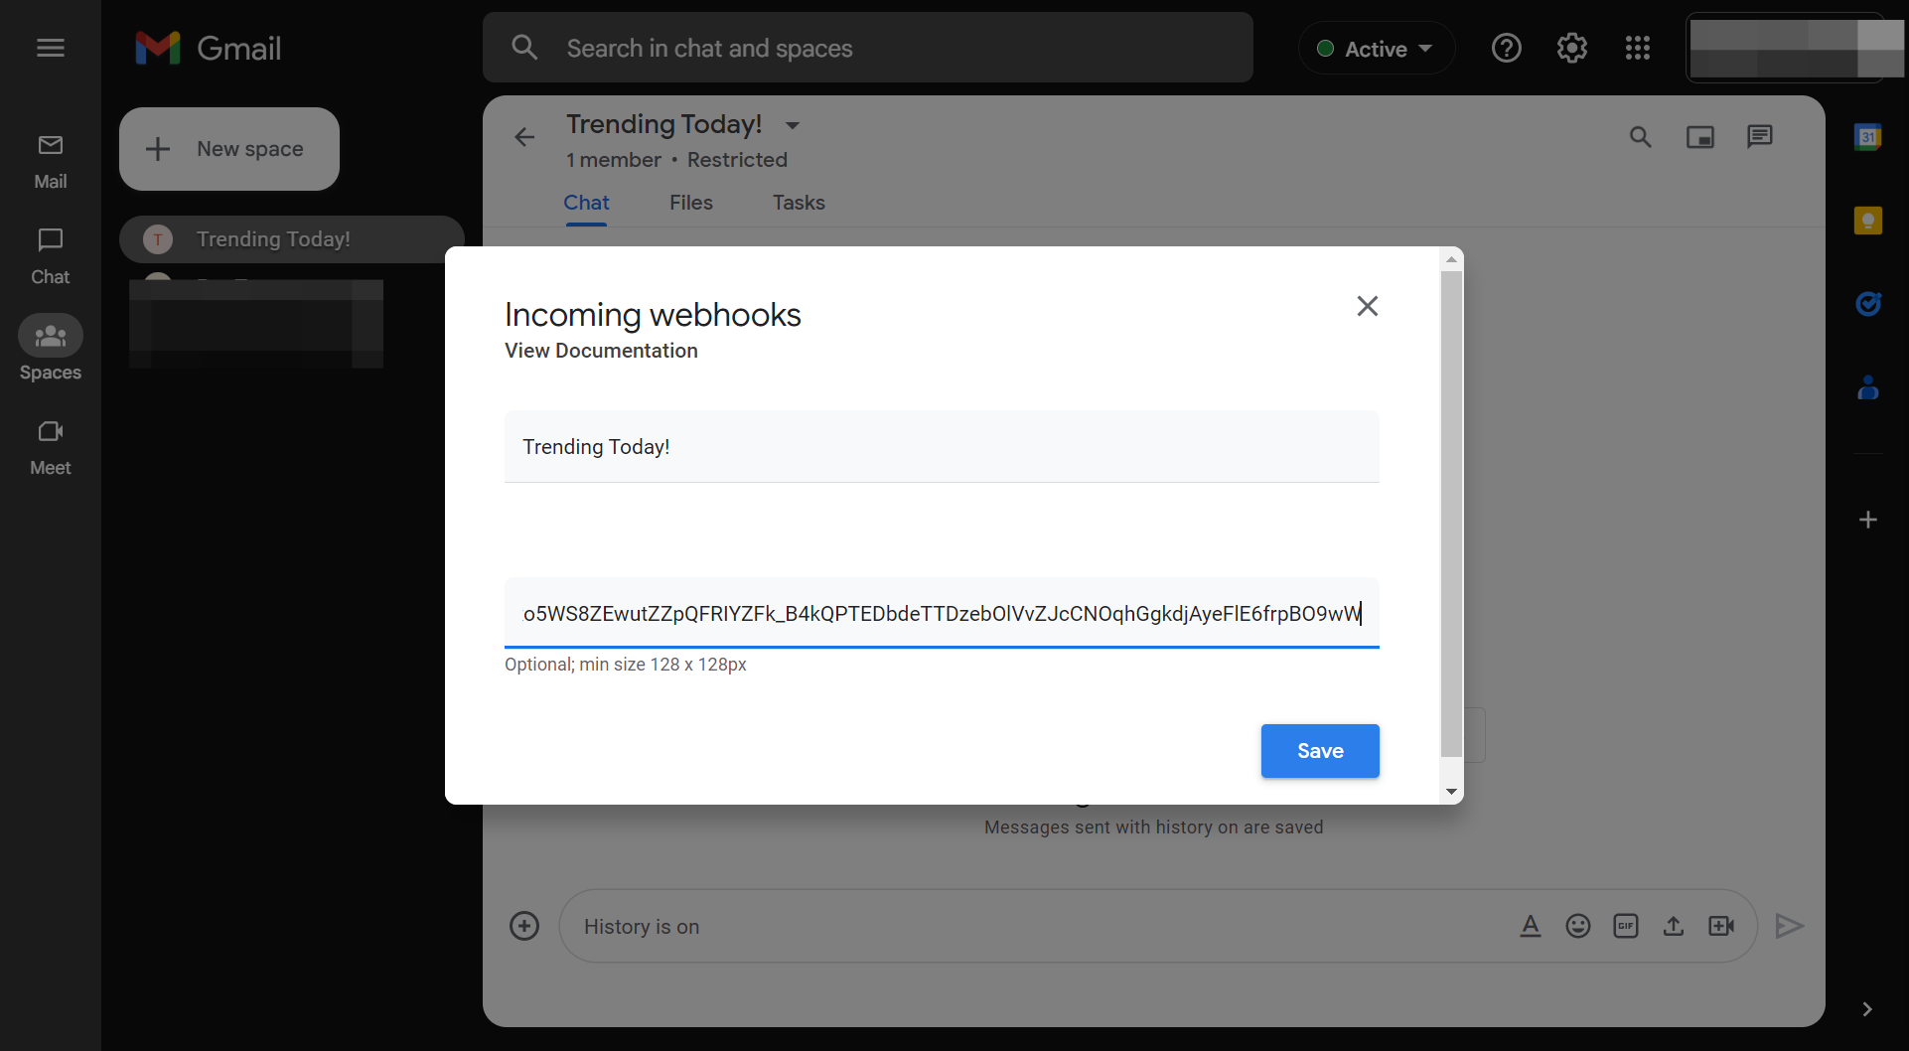Open the add attachment plus menu

[x=524, y=926]
